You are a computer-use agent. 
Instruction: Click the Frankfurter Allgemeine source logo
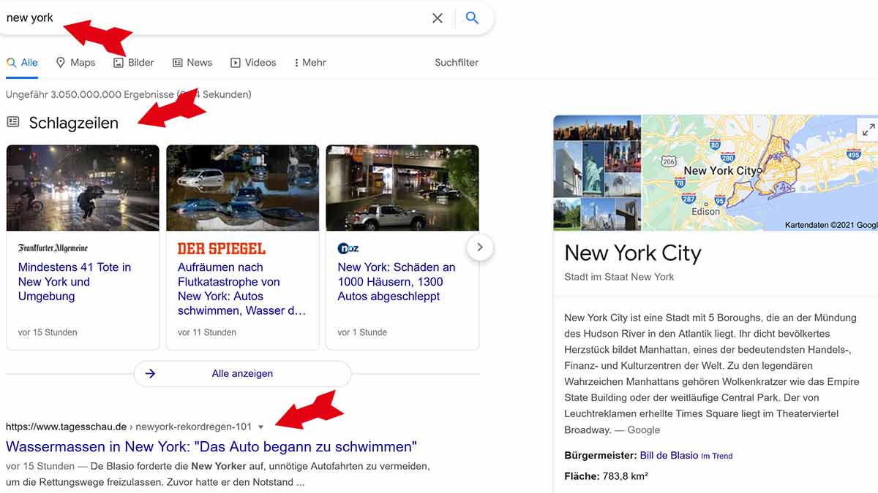[53, 248]
